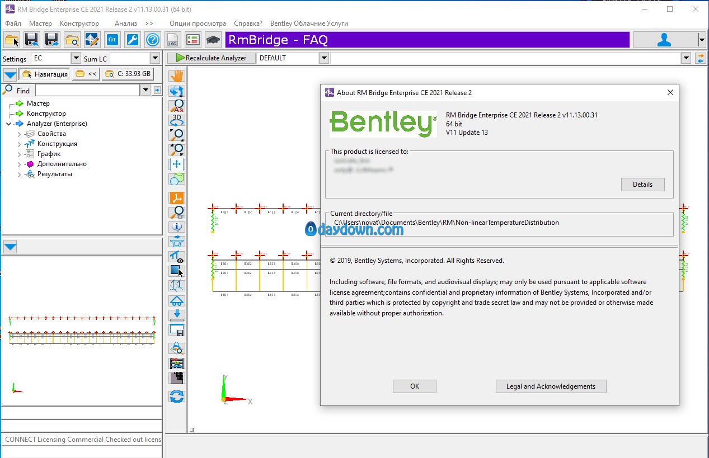Select the orange hand pan tool

click(177, 75)
